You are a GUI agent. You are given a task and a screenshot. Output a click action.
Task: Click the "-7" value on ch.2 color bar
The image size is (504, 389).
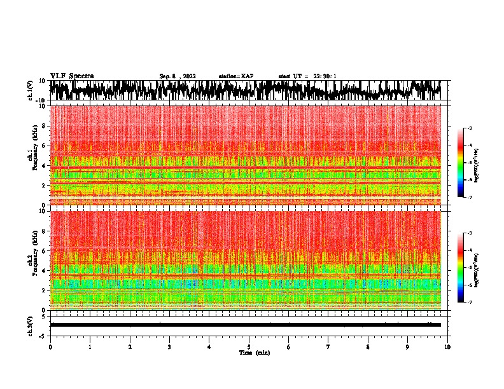(x=470, y=302)
